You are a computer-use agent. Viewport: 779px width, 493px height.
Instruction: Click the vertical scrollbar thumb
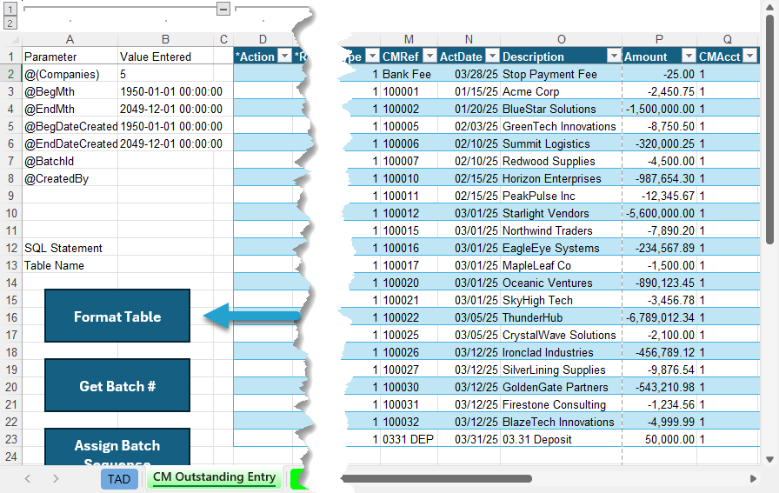pyautogui.click(x=769, y=130)
